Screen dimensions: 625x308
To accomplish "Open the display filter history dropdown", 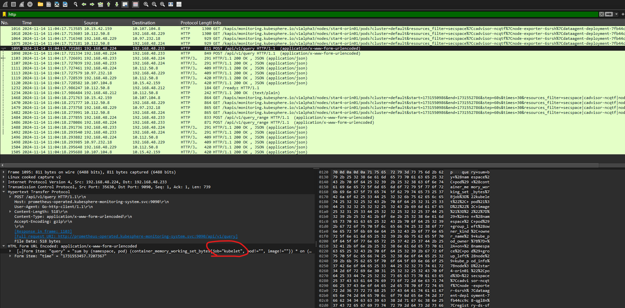I will tap(616, 14).
